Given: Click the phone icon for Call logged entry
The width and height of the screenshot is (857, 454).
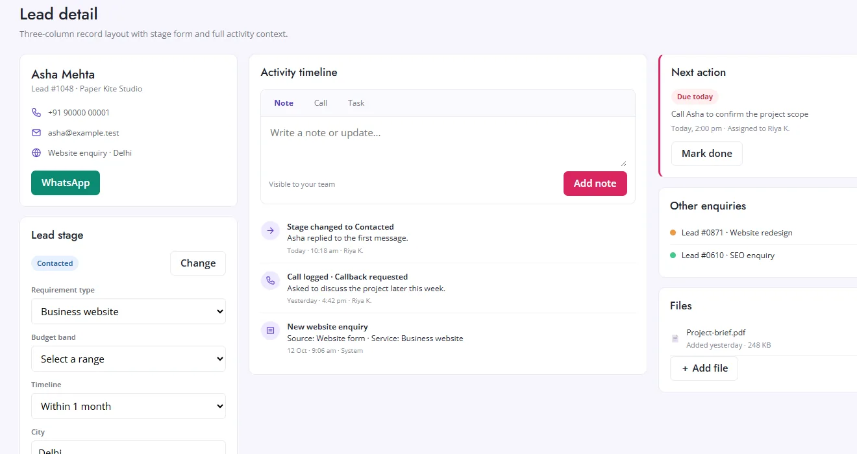Looking at the screenshot, I should (x=270, y=281).
